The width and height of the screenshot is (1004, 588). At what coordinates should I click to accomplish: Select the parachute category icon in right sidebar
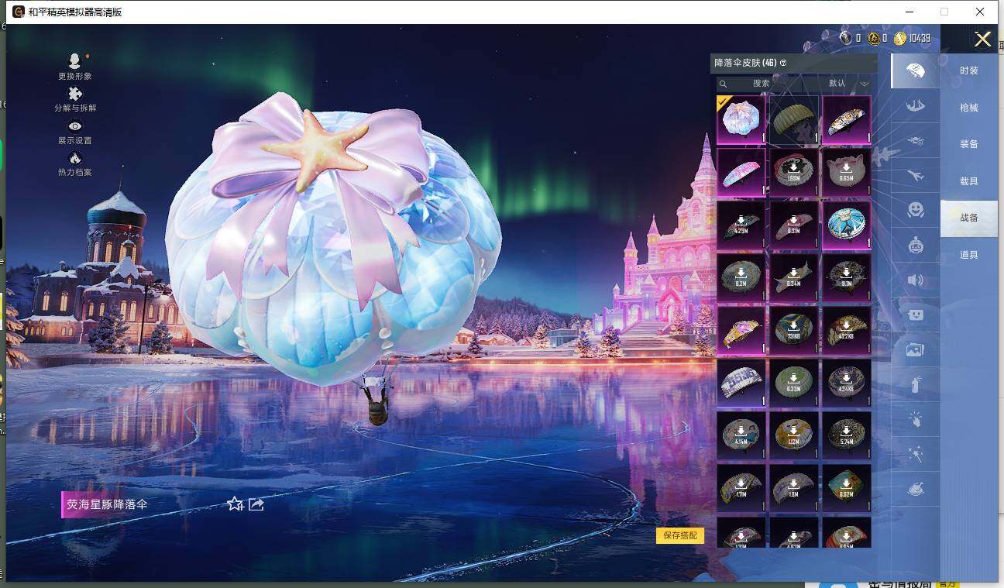click(x=915, y=70)
